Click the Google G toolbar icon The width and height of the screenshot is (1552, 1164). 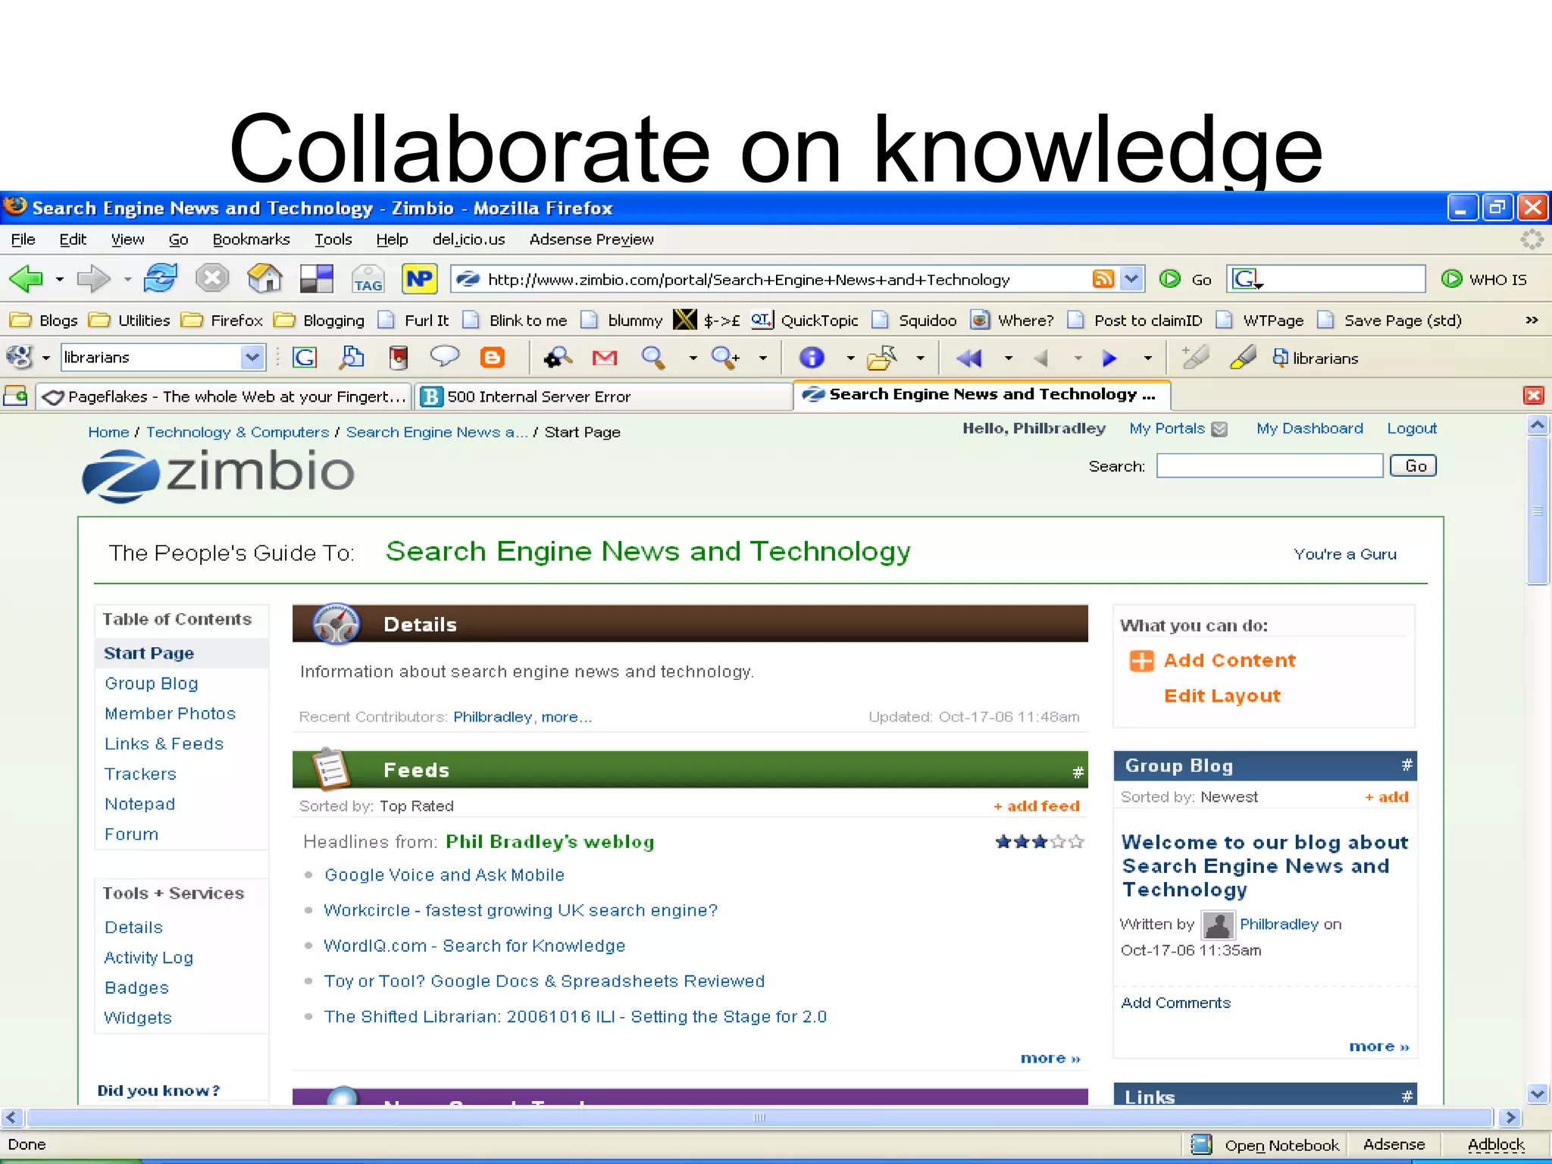pyautogui.click(x=305, y=357)
